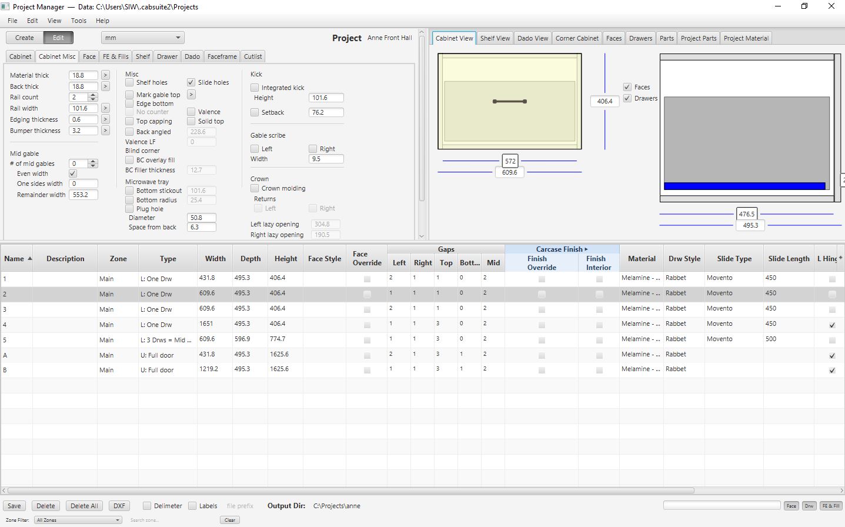
Task: Open the All Zones filter dropdown
Action: pos(78,520)
